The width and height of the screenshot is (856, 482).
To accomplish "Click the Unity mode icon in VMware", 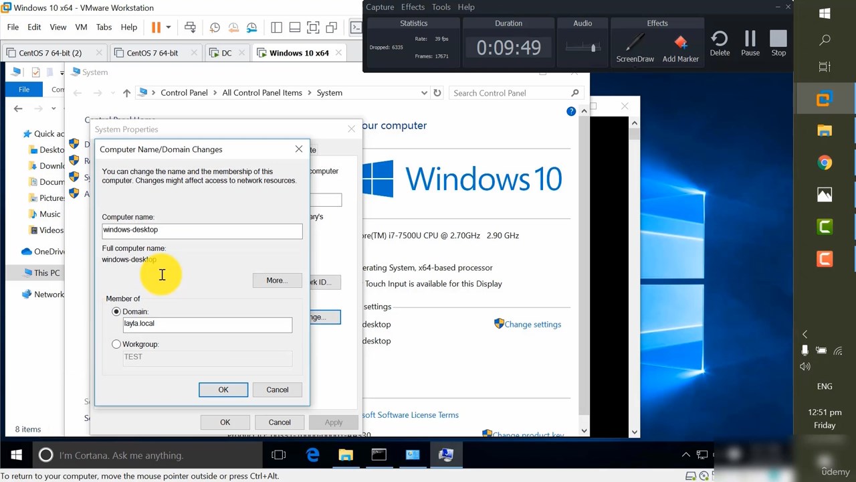I will 332,27.
